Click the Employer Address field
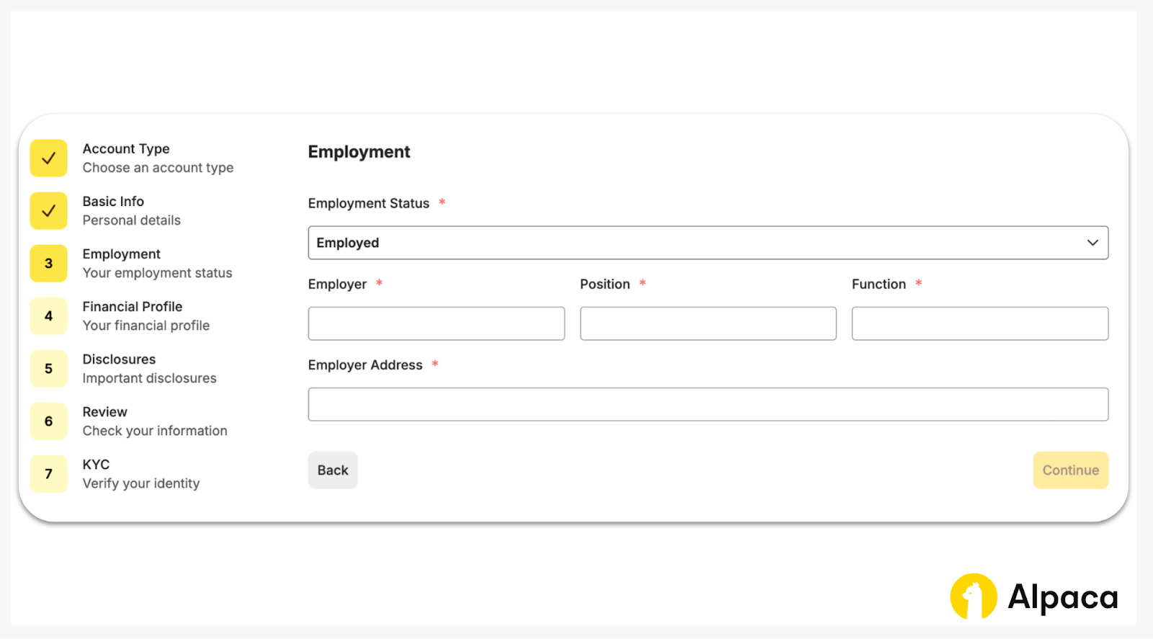The width and height of the screenshot is (1153, 639). point(708,404)
